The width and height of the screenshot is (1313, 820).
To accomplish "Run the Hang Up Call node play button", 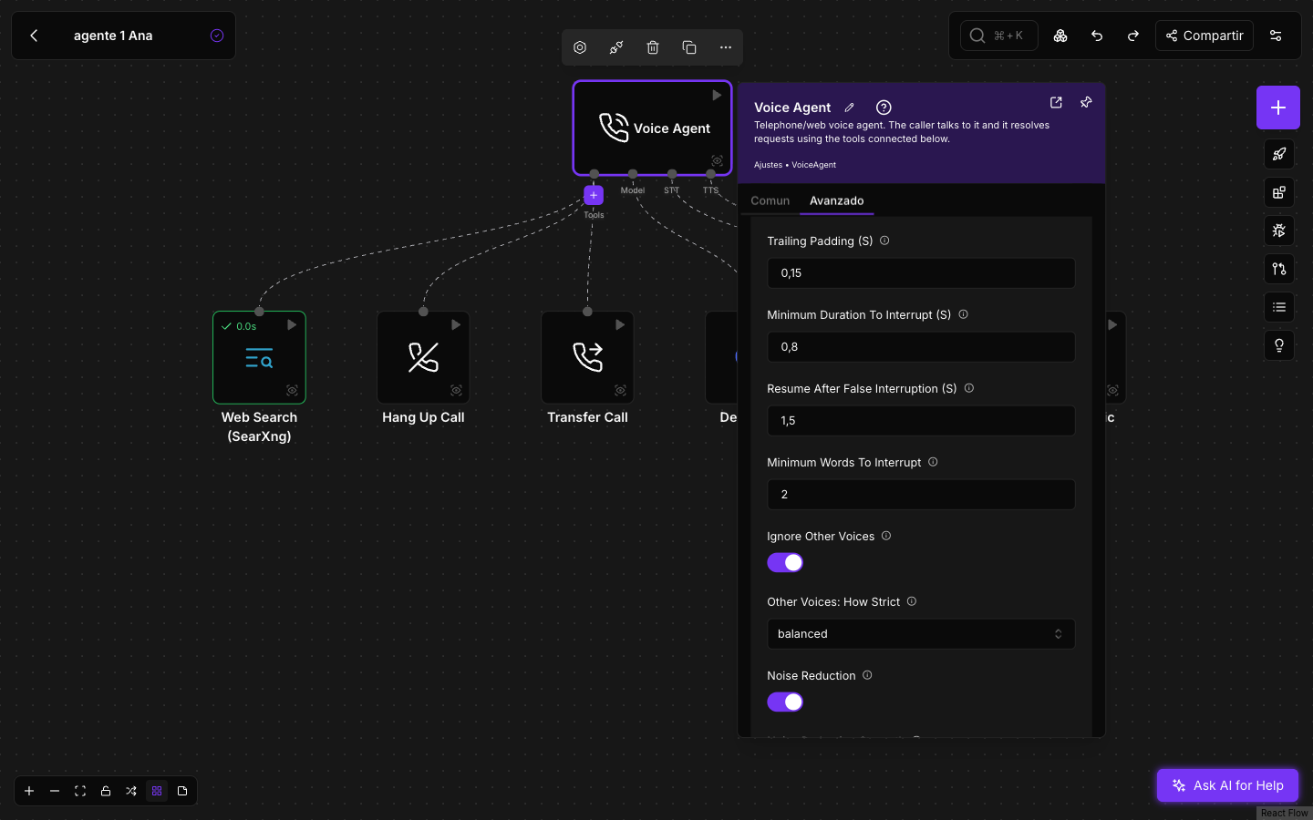I will (456, 324).
